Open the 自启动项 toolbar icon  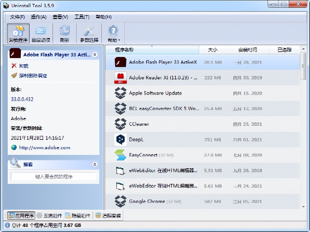[x=41, y=33]
